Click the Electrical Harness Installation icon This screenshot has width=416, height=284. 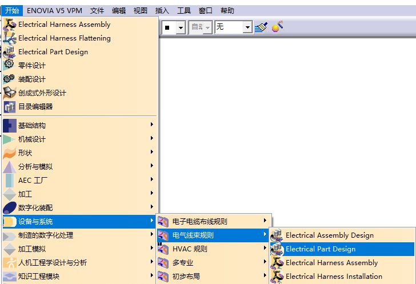click(277, 277)
